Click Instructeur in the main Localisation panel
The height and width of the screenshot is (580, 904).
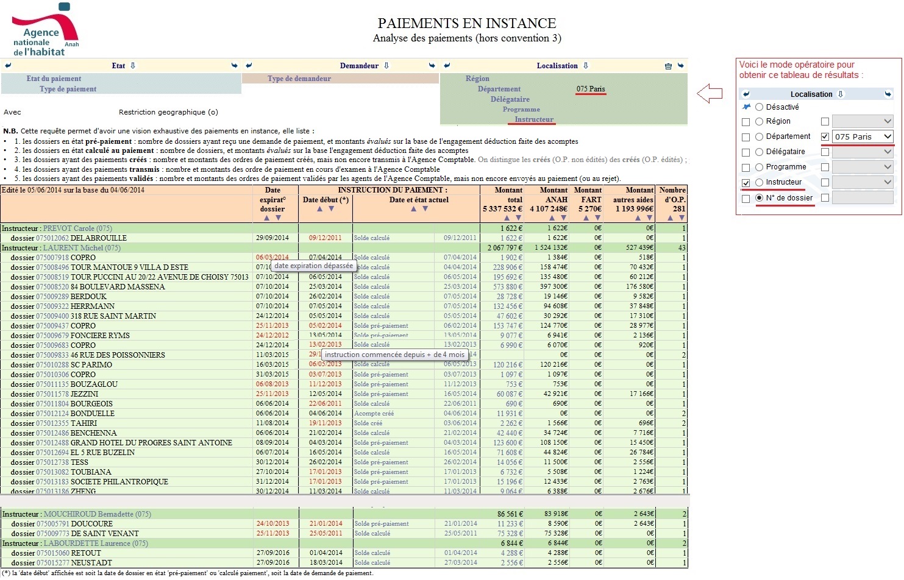[534, 119]
